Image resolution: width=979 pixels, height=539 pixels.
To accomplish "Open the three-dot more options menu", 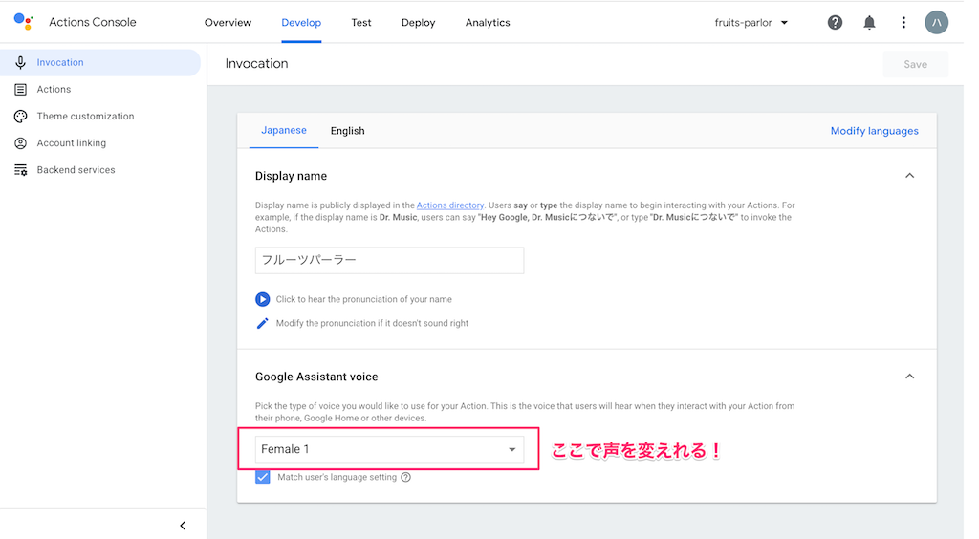I will pos(903,23).
